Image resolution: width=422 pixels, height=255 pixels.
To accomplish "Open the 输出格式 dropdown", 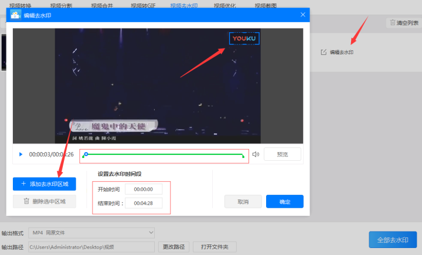I will 91,233.
